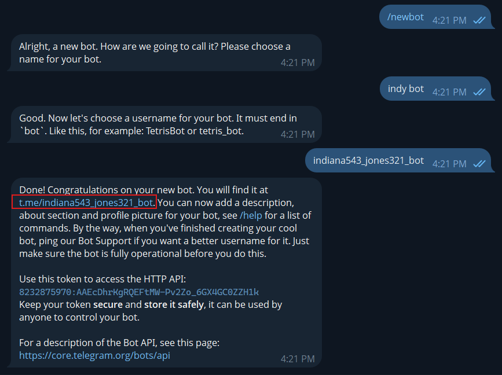Click the read checkmarks on sent username message
Screen dimensions: 502x375
coord(479,163)
